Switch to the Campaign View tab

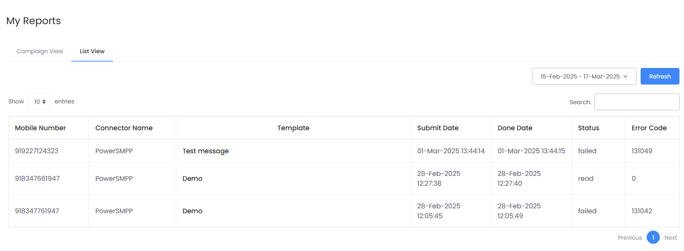40,51
